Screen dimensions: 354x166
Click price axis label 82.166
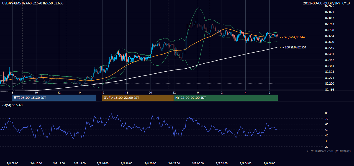[x=330, y=90]
